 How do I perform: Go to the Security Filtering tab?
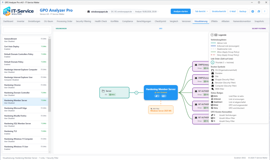coord(83,21)
